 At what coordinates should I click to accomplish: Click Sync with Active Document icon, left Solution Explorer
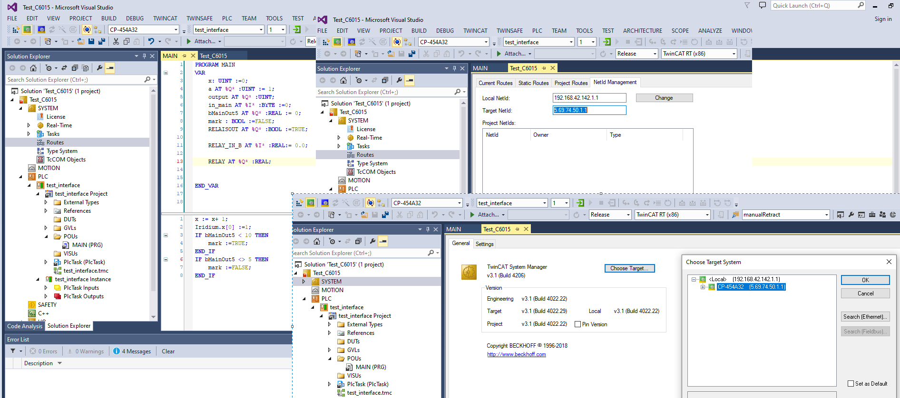tap(64, 68)
